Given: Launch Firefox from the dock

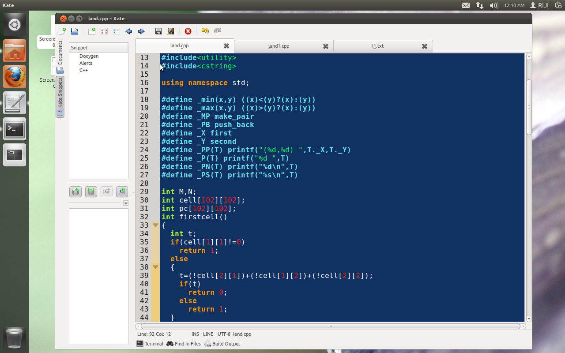Looking at the screenshot, I should tap(15, 76).
